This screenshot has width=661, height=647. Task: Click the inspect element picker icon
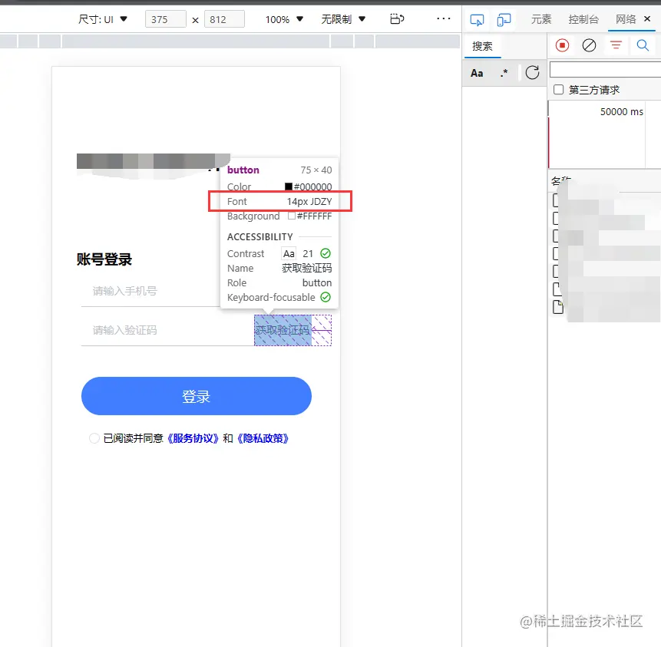click(477, 20)
